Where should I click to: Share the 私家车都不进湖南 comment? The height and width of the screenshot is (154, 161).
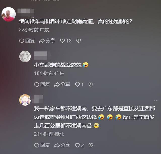coord(62,145)
